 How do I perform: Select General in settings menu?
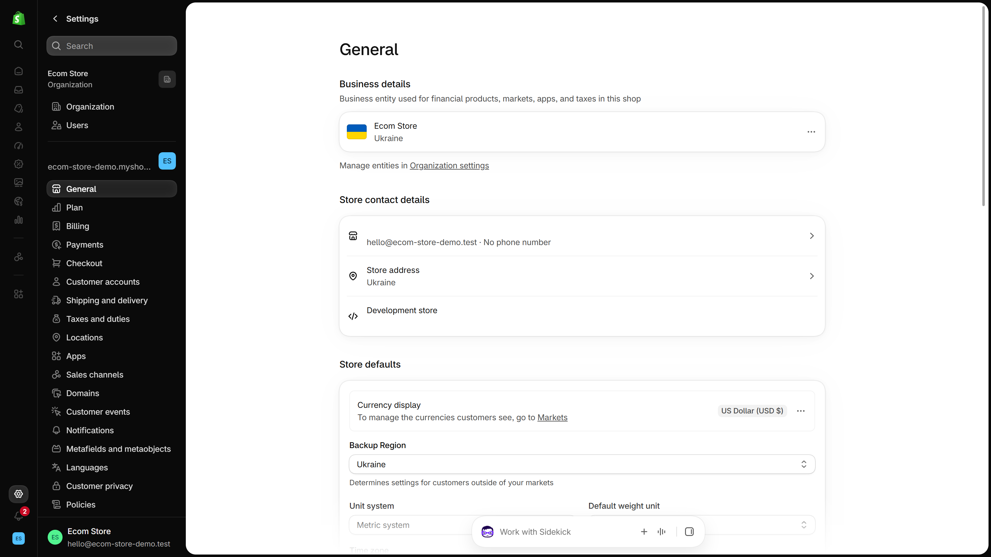[x=111, y=189]
